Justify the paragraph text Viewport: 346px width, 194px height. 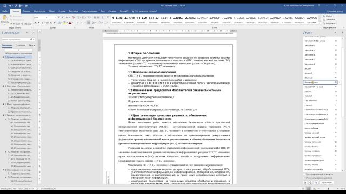(x=89, y=23)
